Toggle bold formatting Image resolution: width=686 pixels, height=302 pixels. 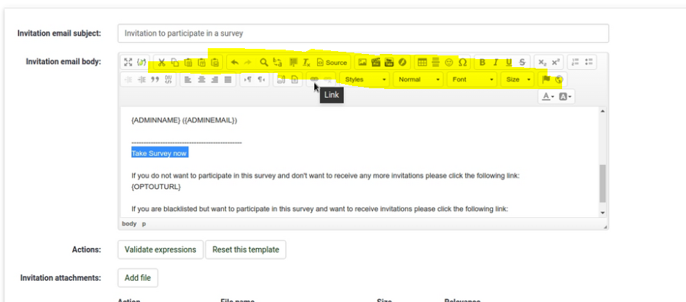click(x=482, y=62)
